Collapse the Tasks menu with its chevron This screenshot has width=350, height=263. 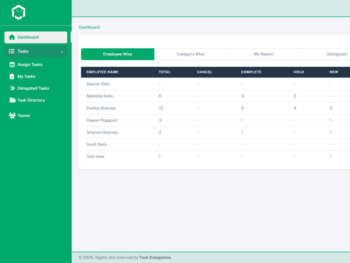62,52
